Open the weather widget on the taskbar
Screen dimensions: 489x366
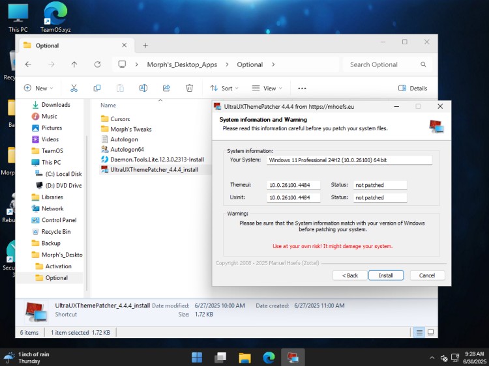coord(27,358)
